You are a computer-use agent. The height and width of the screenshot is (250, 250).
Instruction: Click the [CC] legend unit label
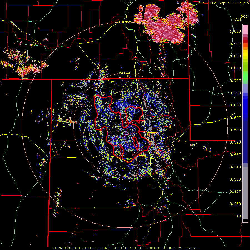237,19
